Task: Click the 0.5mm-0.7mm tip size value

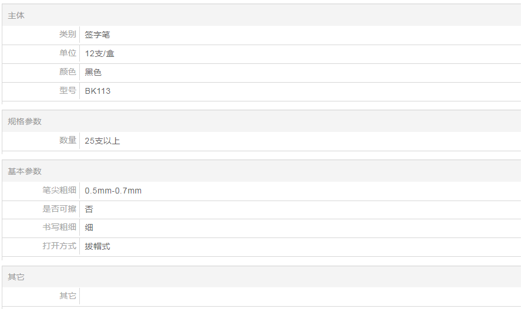Action: coord(113,191)
